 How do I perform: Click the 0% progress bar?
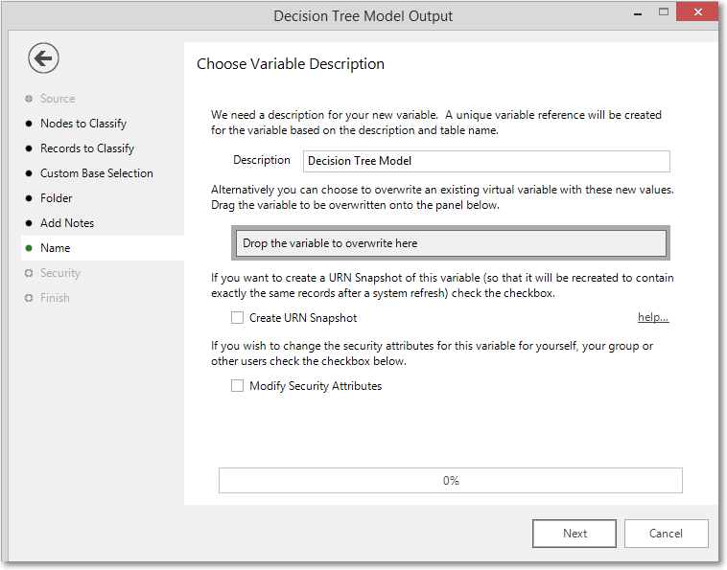pos(451,481)
